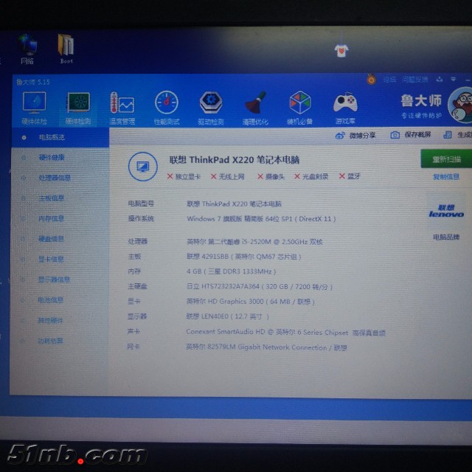
Task: Click the 电脑品牌 label under the Lenovo logo
Action: (446, 237)
